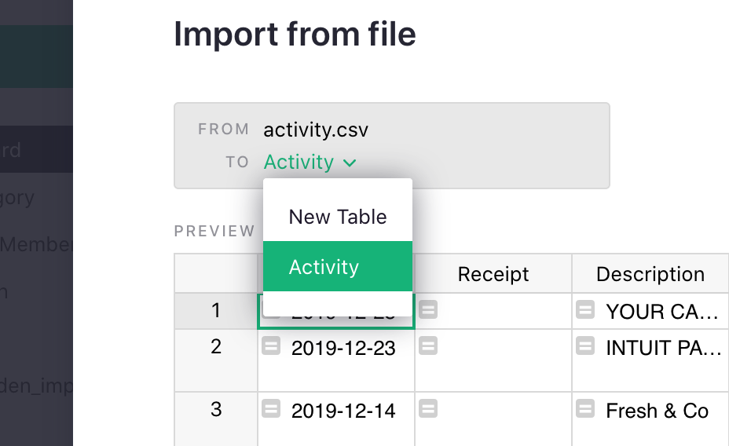The width and height of the screenshot is (729, 446).
Task: Select the Receipt column header
Action: click(x=493, y=274)
